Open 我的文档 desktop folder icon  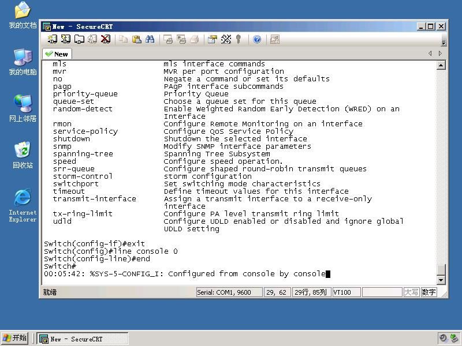click(23, 16)
